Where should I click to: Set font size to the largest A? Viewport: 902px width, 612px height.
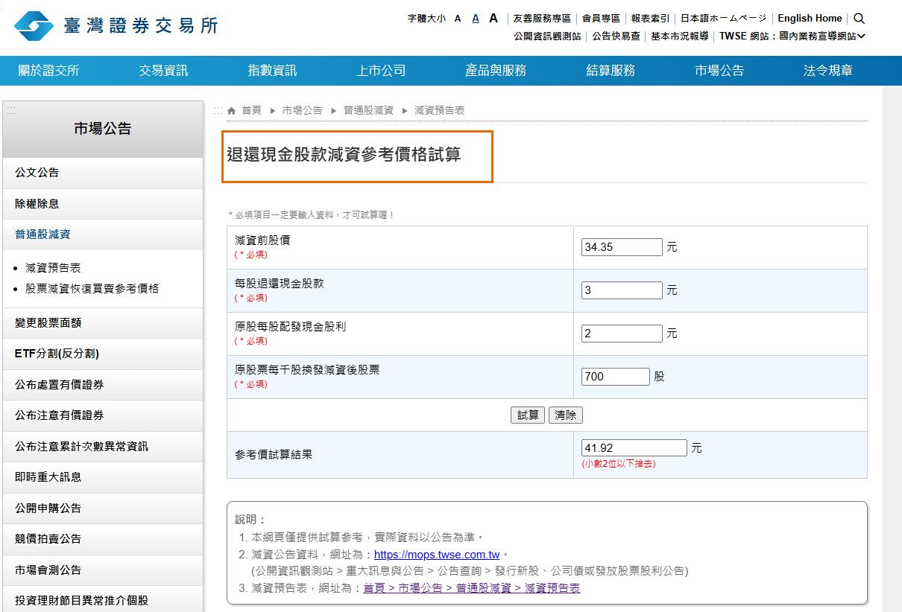point(493,17)
